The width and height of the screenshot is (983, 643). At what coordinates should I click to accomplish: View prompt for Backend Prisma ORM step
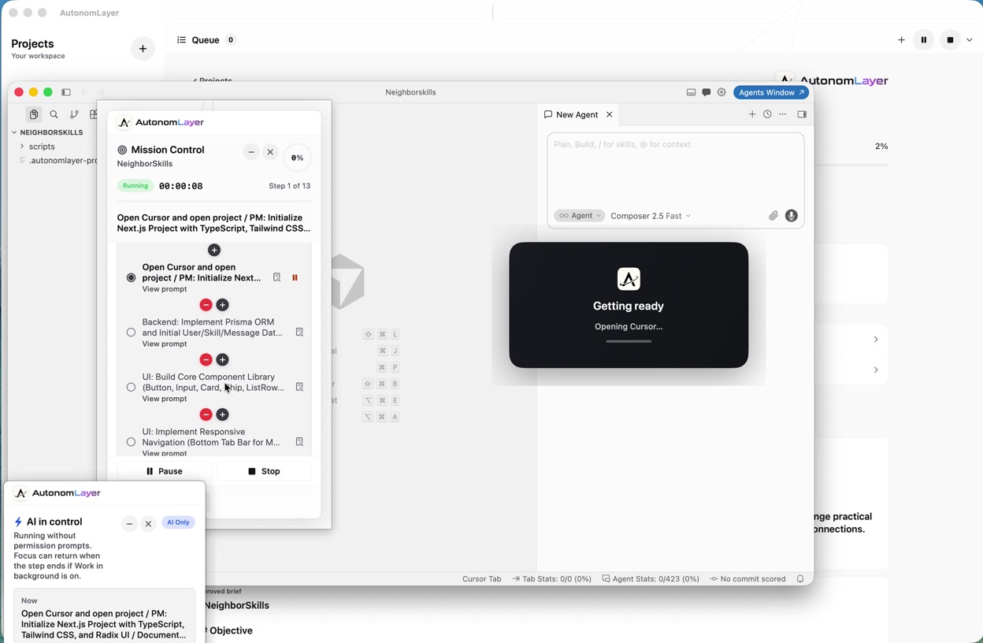coord(165,344)
